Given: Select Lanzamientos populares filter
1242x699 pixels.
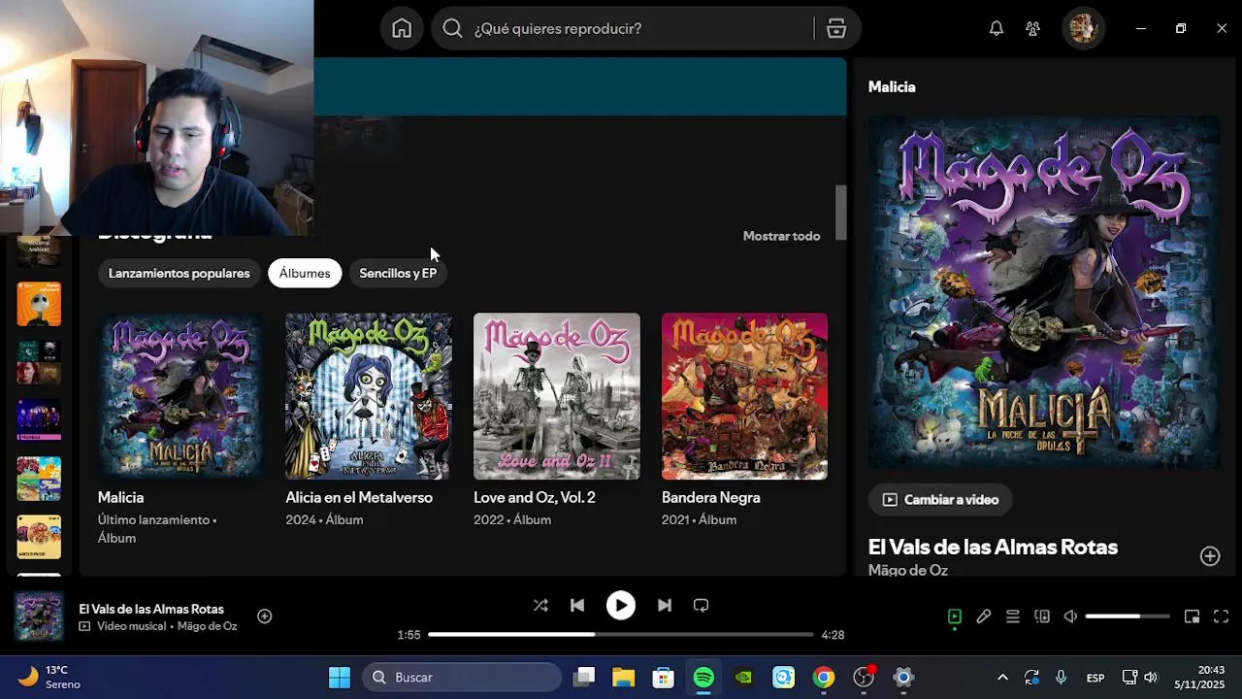Looking at the screenshot, I should pos(180,273).
